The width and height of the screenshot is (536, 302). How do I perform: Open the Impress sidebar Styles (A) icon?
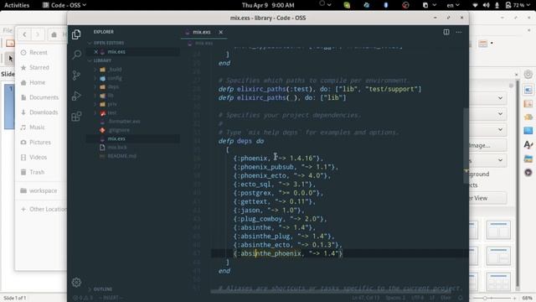pos(528,145)
